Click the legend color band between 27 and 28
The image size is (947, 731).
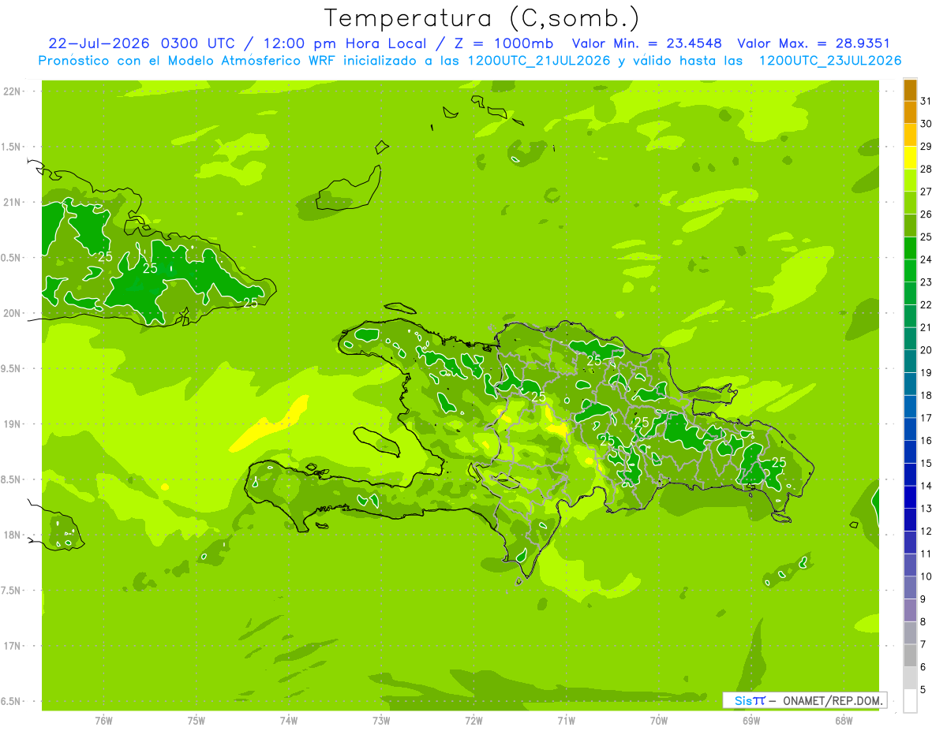[x=910, y=180]
